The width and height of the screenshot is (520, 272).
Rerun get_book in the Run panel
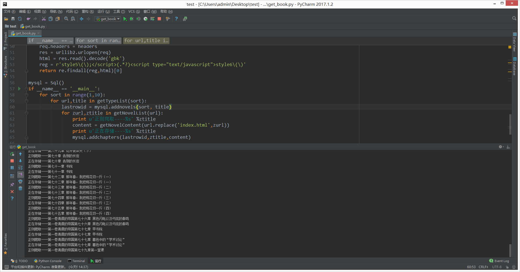coord(12,154)
